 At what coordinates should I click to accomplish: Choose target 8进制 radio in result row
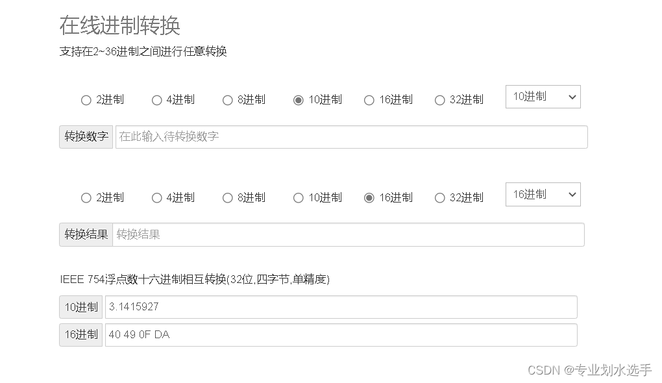point(228,197)
